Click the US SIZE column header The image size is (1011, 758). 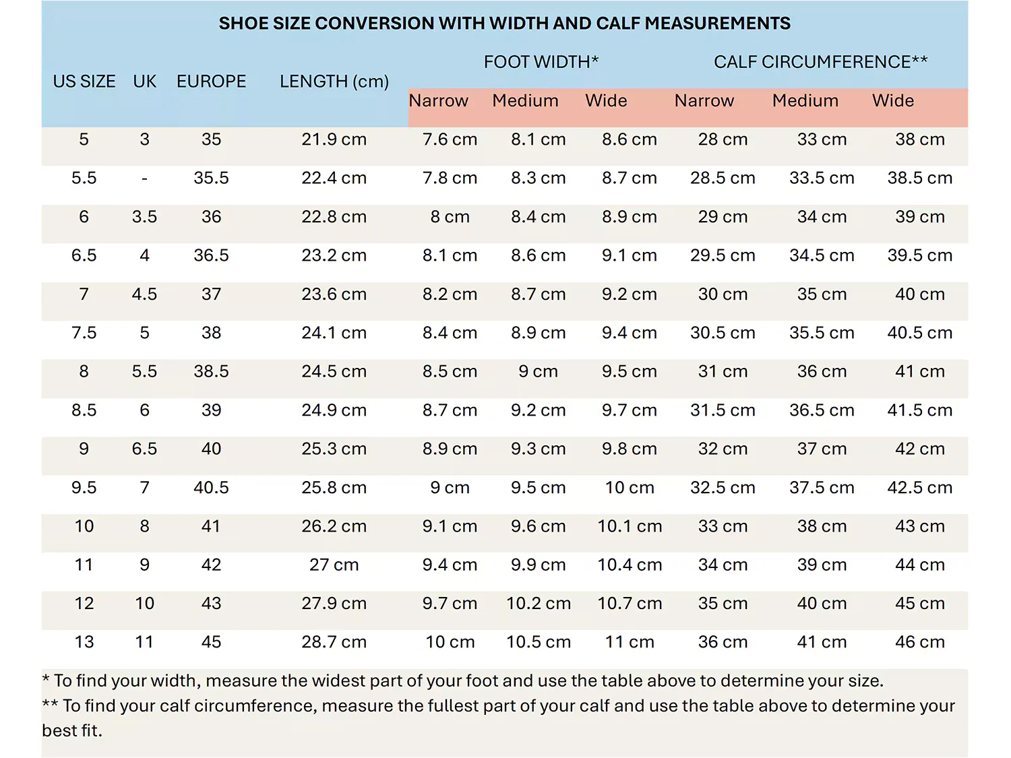tap(84, 82)
